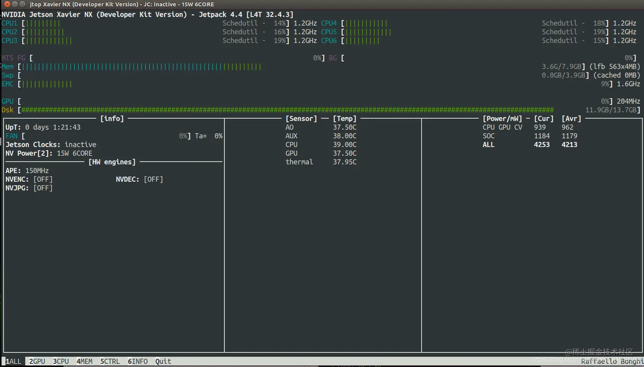Click APE: 150MHz entry
Viewport: 644px width, 367px height.
pyautogui.click(x=27, y=171)
